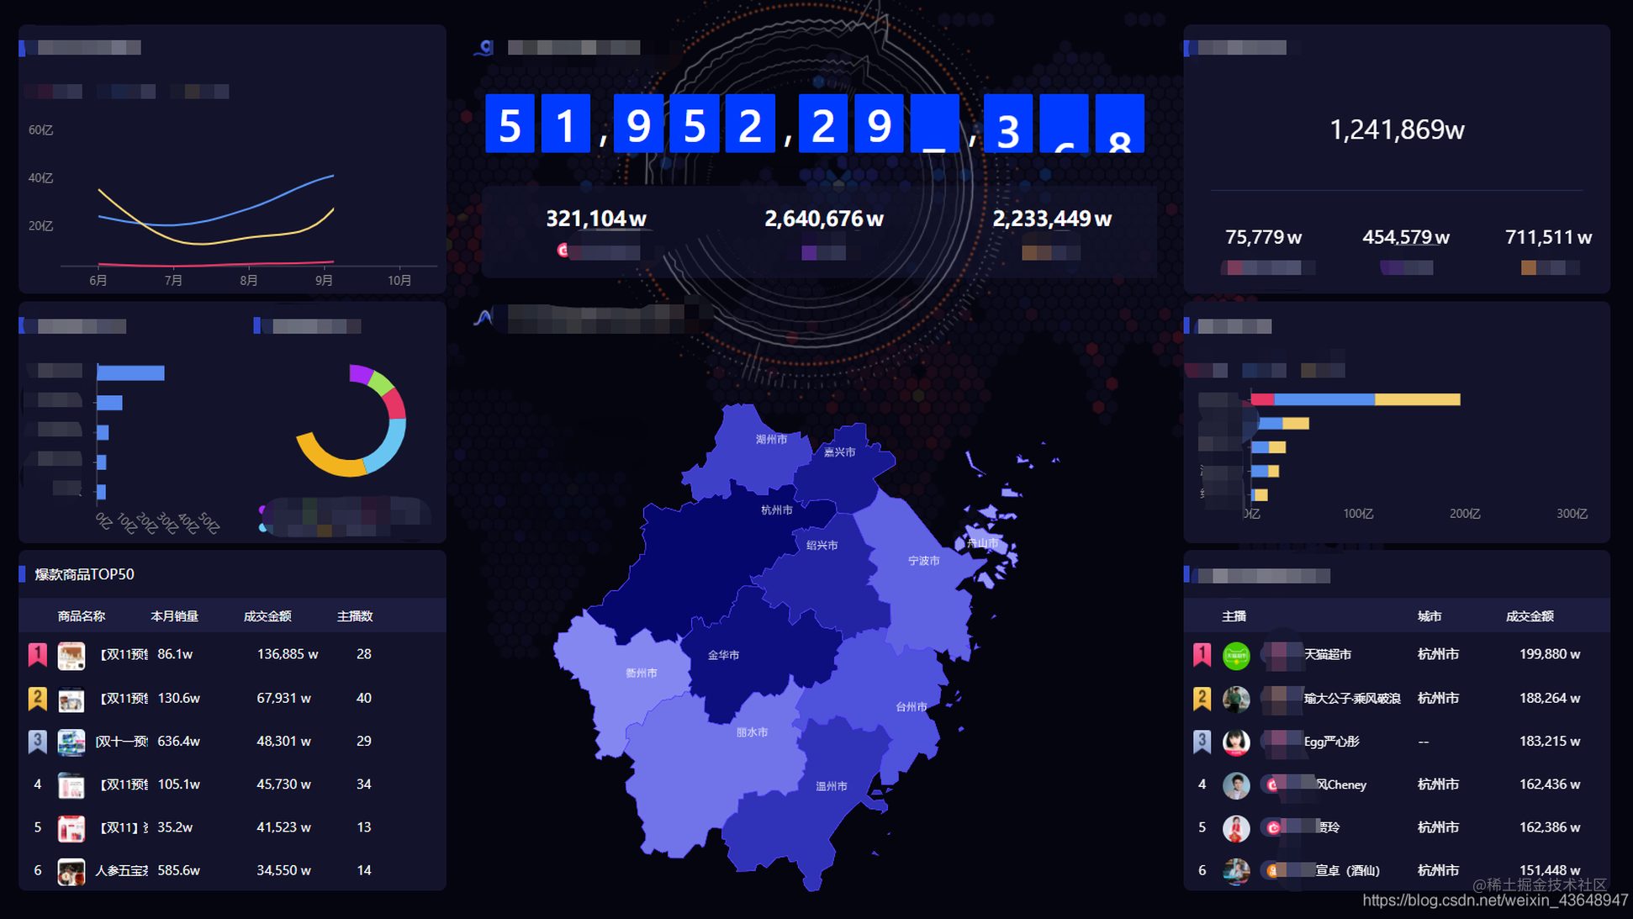
Task: Click the purple segment of the donut chart
Action: coord(361,373)
